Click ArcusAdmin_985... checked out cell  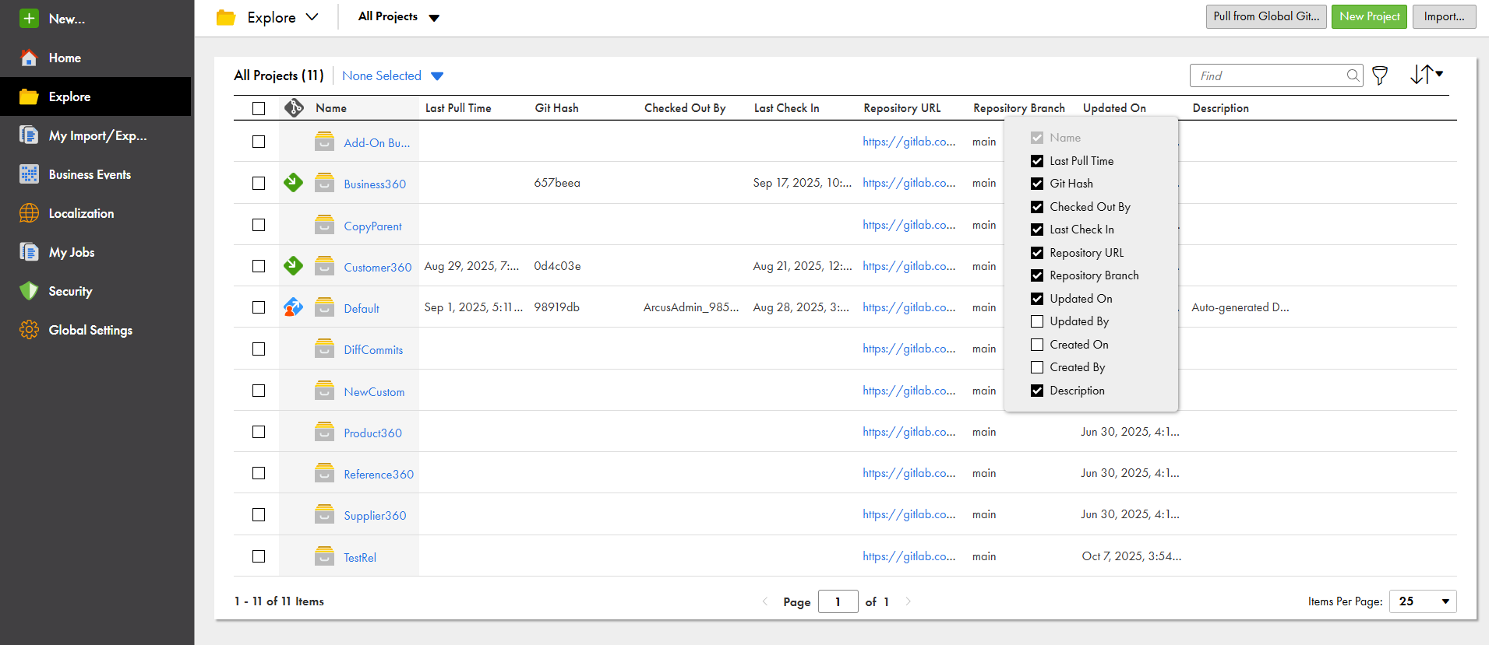pos(691,307)
